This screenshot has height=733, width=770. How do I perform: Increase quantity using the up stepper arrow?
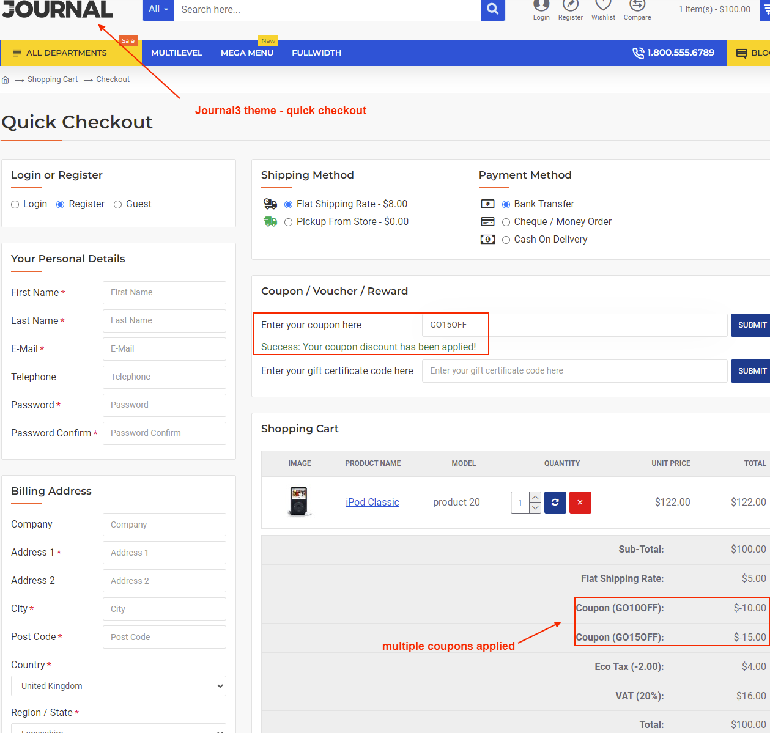click(x=535, y=497)
